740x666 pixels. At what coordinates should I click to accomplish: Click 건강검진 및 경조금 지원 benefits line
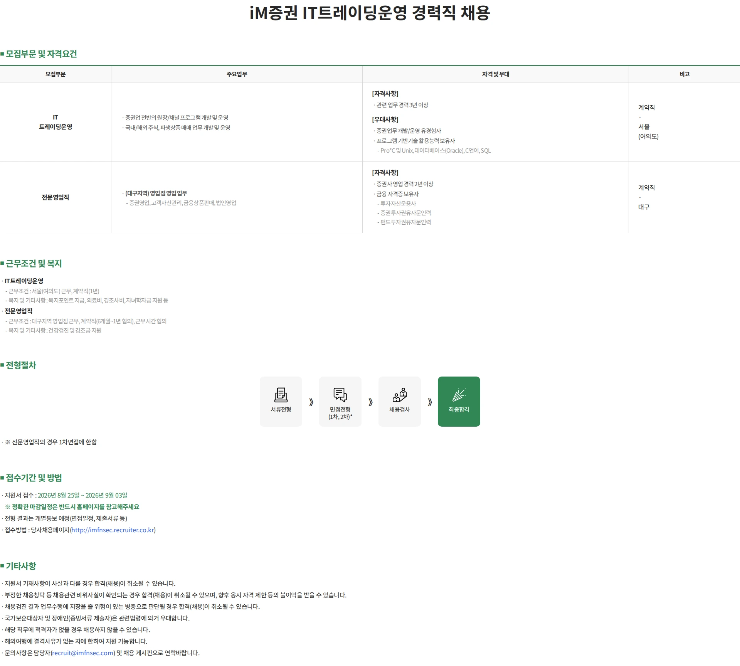tap(55, 330)
